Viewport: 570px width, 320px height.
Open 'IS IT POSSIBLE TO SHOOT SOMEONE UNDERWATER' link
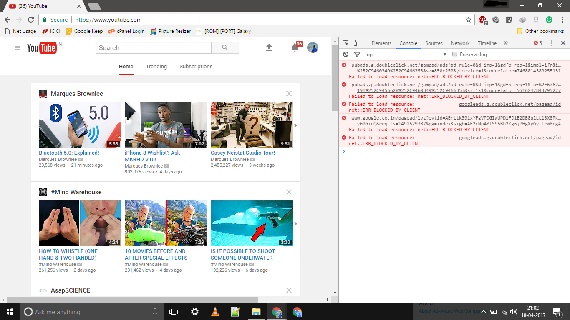(243, 254)
